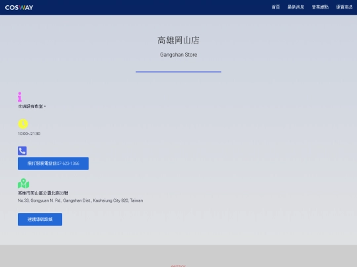Click the COSWAY logo in the header
Image resolution: width=357 pixels, height=267 pixels.
click(x=19, y=7)
